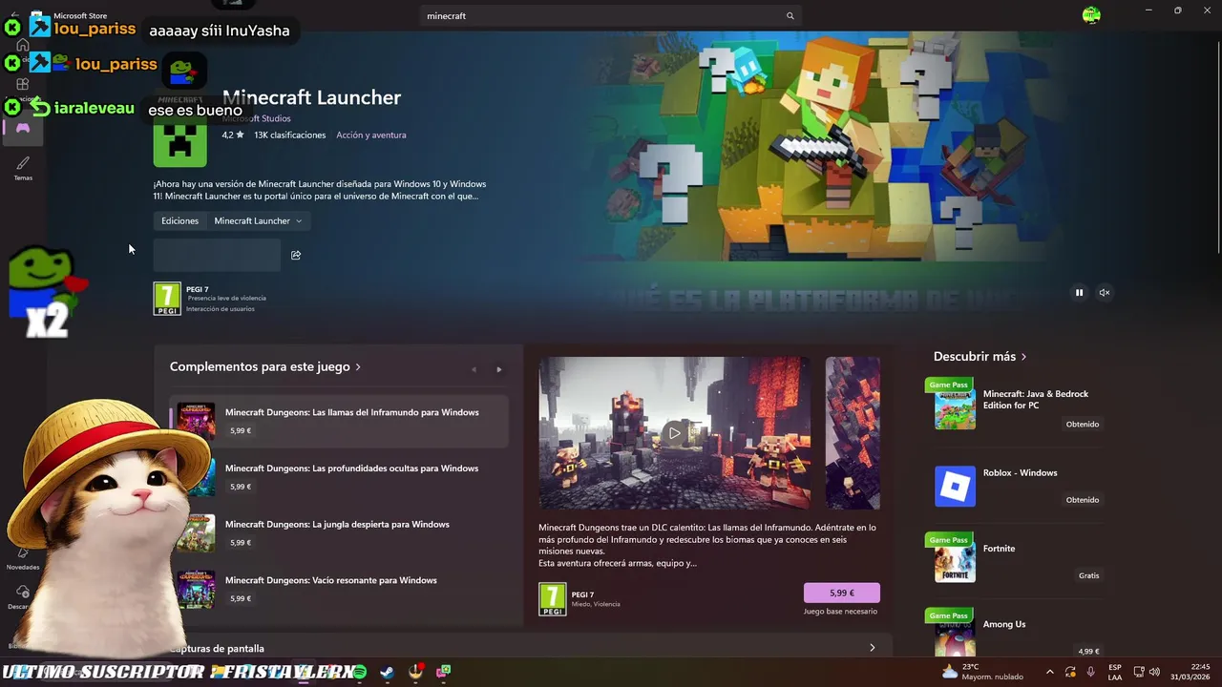Click the Ediciones label tab
The image size is (1222, 687).
coord(179,220)
